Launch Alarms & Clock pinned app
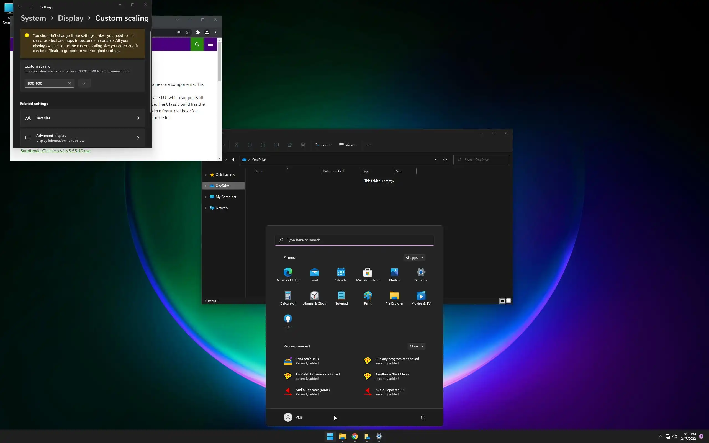This screenshot has width=709, height=443. [x=314, y=298]
